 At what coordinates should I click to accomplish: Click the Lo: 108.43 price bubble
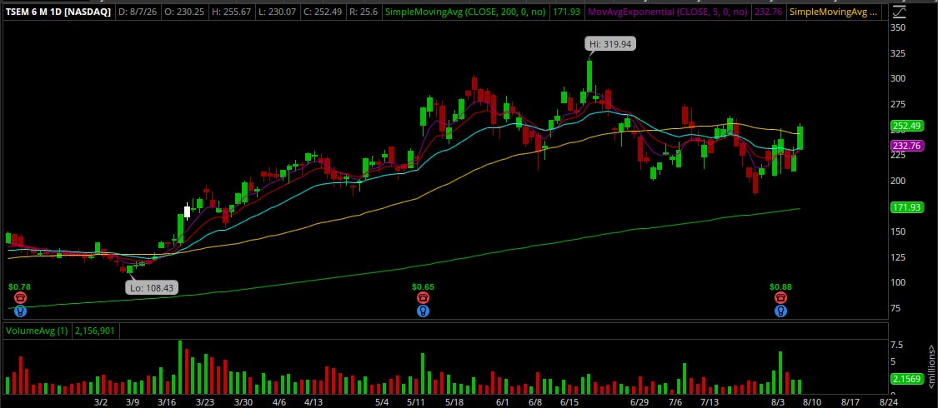point(153,288)
